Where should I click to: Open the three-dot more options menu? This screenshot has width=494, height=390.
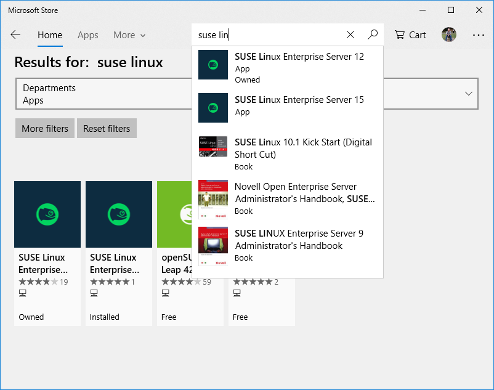(x=478, y=35)
